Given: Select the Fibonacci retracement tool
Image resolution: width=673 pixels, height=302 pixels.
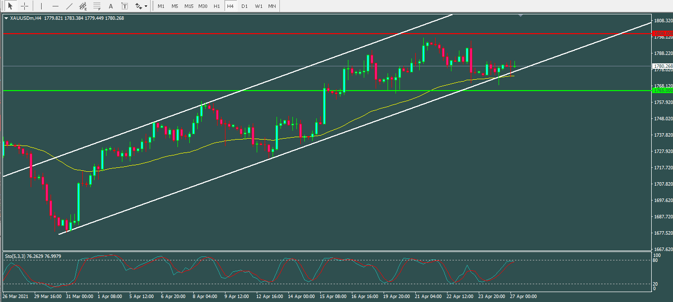Looking at the screenshot, I should (x=97, y=6).
